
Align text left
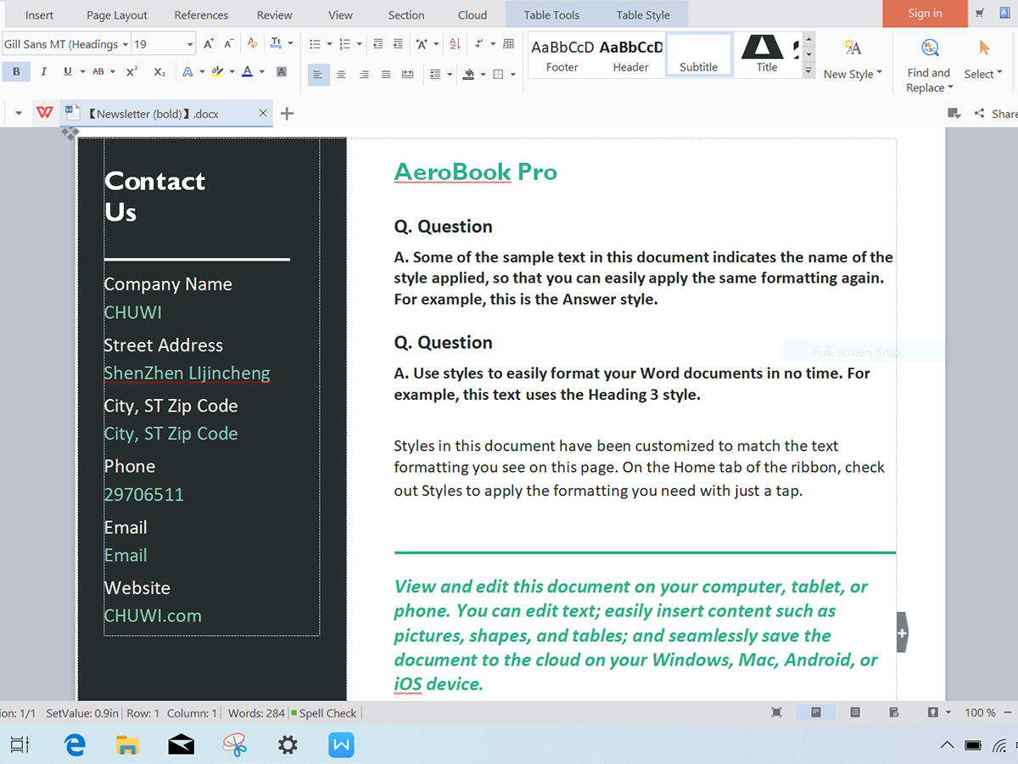pos(317,75)
